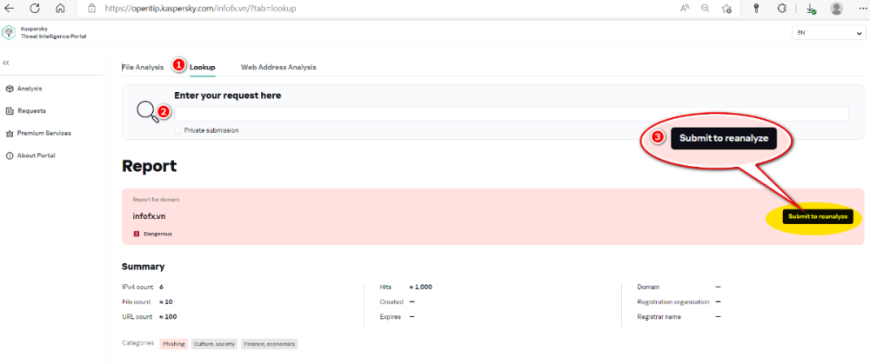Click Kaspersky Threat Intelligence Portal title
Viewport: 870px width, 364px height.
click(53, 33)
